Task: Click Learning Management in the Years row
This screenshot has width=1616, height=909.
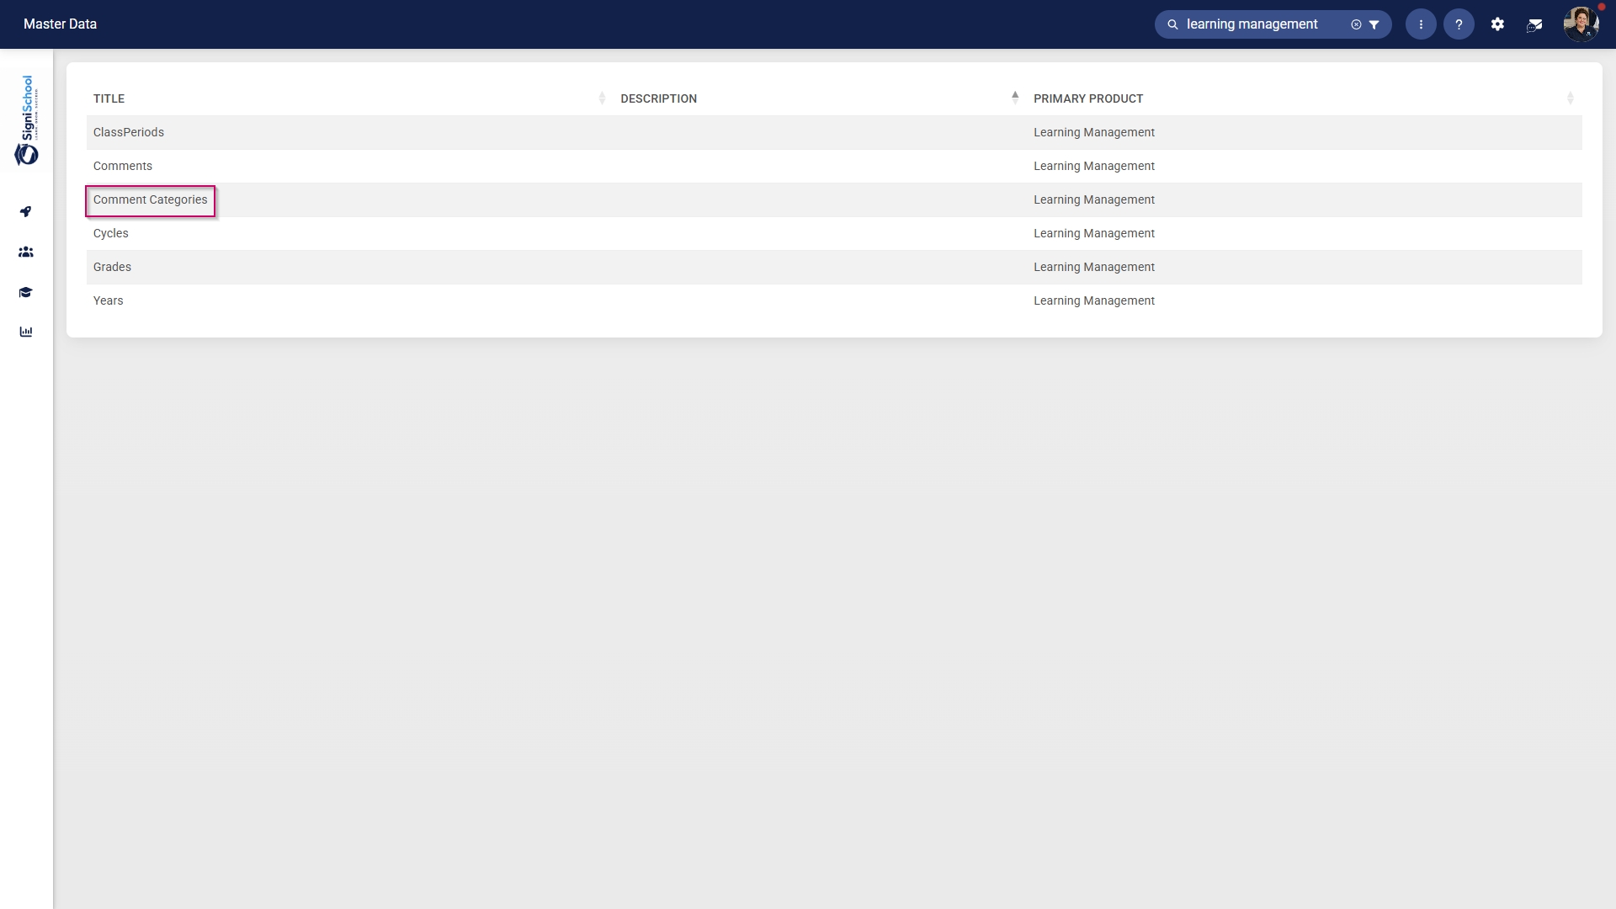Action: click(1094, 300)
